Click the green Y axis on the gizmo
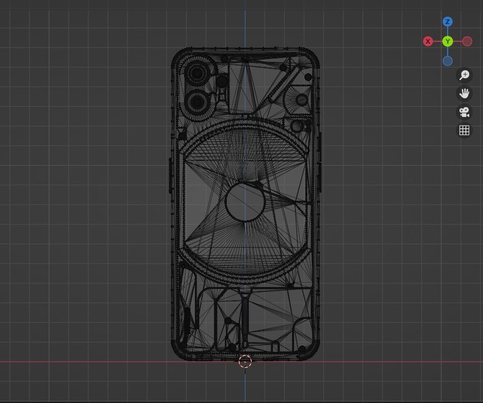Screen dimensions: 483x403 (x=448, y=41)
